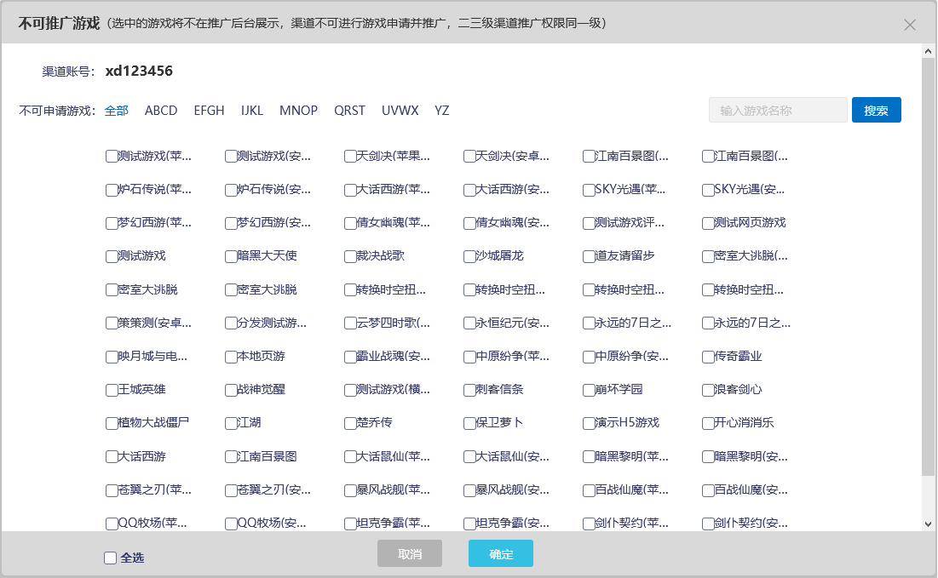938x578 pixels.
Task: Check the 传奇霸业 checkbox
Action: (x=708, y=358)
